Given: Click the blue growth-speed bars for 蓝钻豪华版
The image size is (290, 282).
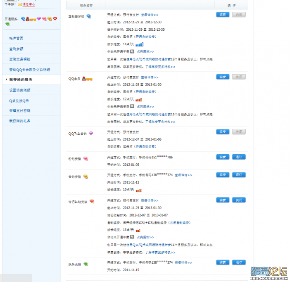Looking at the screenshot, I should 140,44.
